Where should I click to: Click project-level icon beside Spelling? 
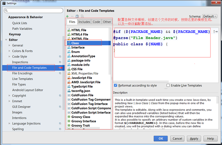(60, 129)
